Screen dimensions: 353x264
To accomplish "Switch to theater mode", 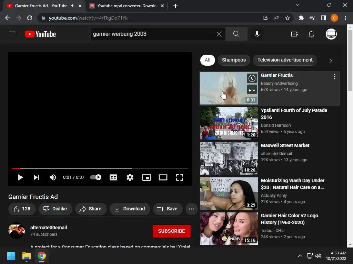I will point(163,177).
